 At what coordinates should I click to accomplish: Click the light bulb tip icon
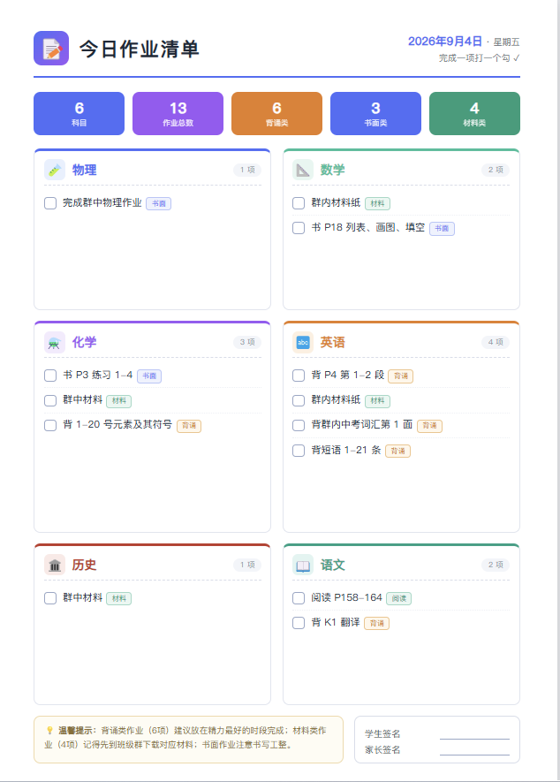pos(49,730)
